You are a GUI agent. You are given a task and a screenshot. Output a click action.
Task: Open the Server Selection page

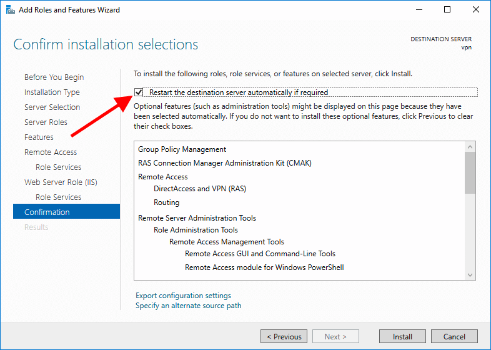[x=52, y=107]
